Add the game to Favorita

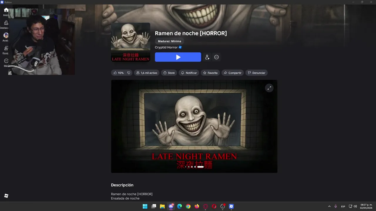click(x=210, y=73)
